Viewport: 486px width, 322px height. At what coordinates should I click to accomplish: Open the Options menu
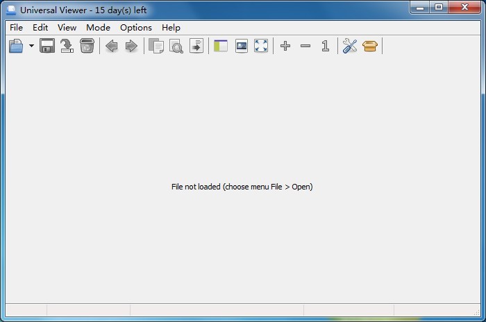point(136,28)
